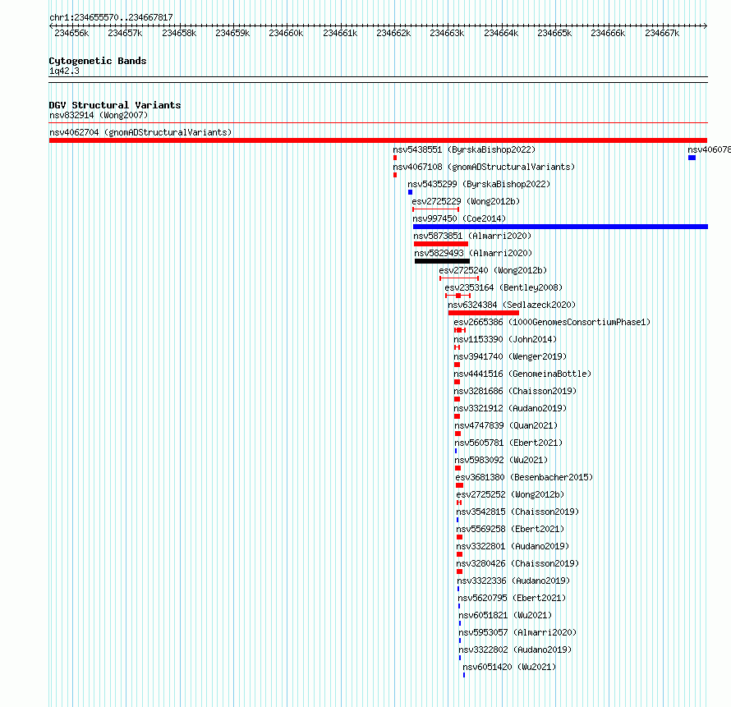Select the black nsv5829493 (Almarri2020) bar
Viewport: 731px width, 707px height.
pyautogui.click(x=442, y=261)
